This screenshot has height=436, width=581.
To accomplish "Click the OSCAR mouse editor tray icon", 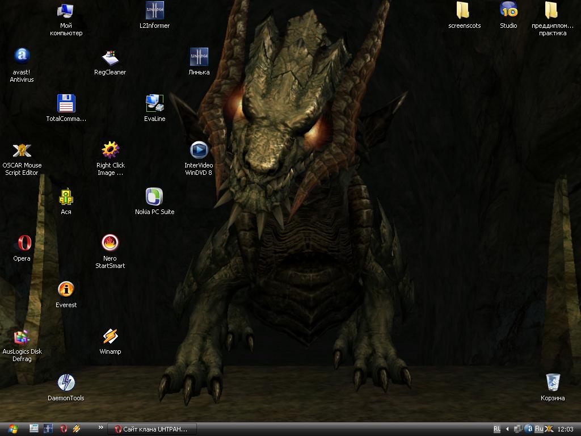I will pyautogui.click(x=549, y=429).
